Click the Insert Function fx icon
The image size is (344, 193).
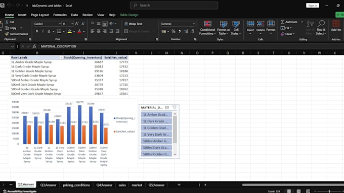tap(34, 46)
